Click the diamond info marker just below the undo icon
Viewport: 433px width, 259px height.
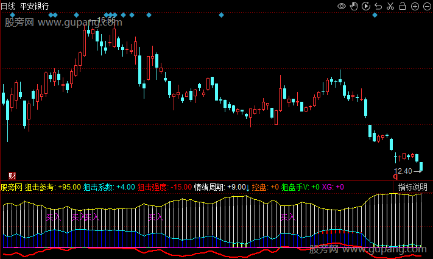375,15
